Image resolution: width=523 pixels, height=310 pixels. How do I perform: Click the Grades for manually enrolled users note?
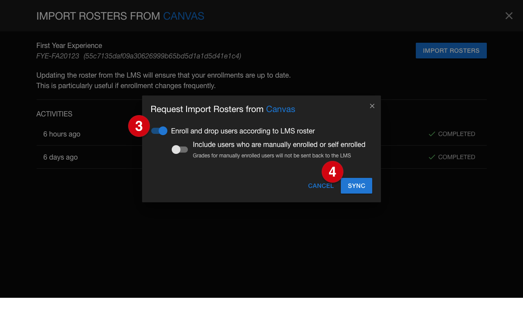[272, 155]
